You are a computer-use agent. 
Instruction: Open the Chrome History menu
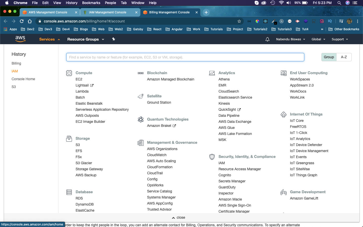(x=72, y=3)
